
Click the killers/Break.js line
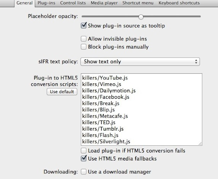100,103
